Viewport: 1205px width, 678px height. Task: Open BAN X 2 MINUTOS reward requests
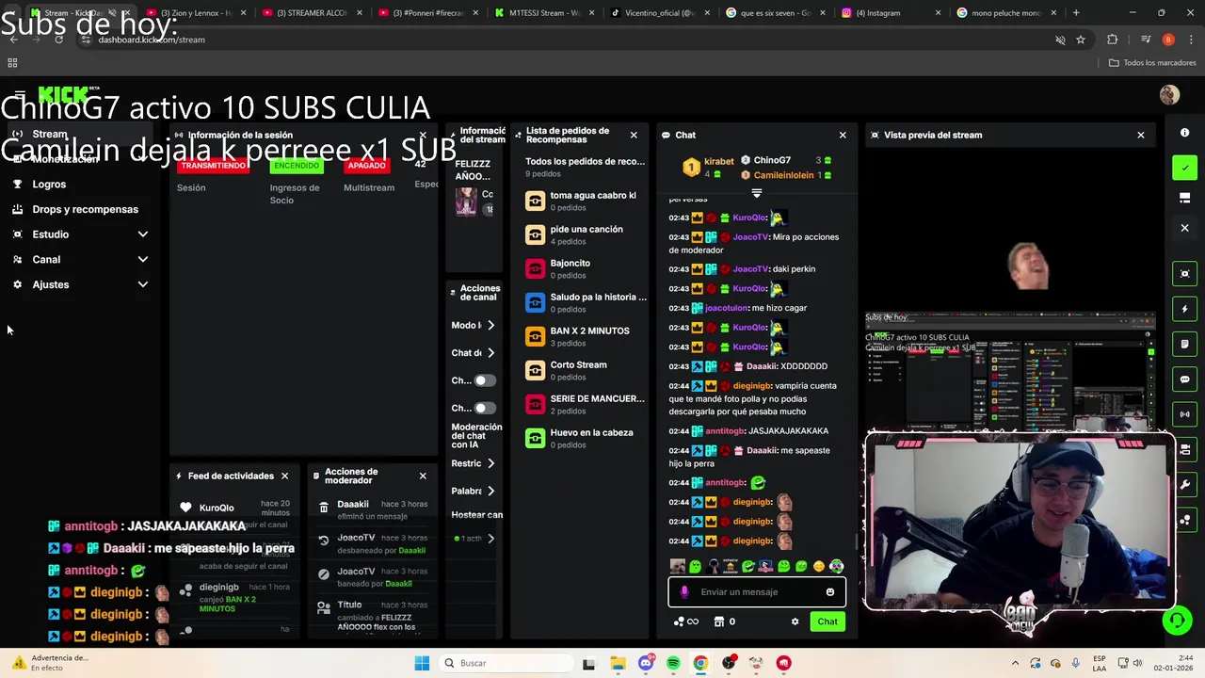click(586, 336)
